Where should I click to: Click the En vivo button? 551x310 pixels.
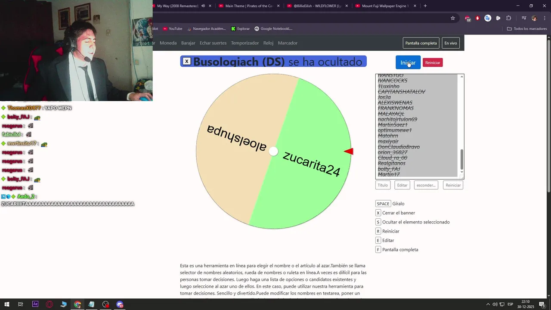point(451,43)
